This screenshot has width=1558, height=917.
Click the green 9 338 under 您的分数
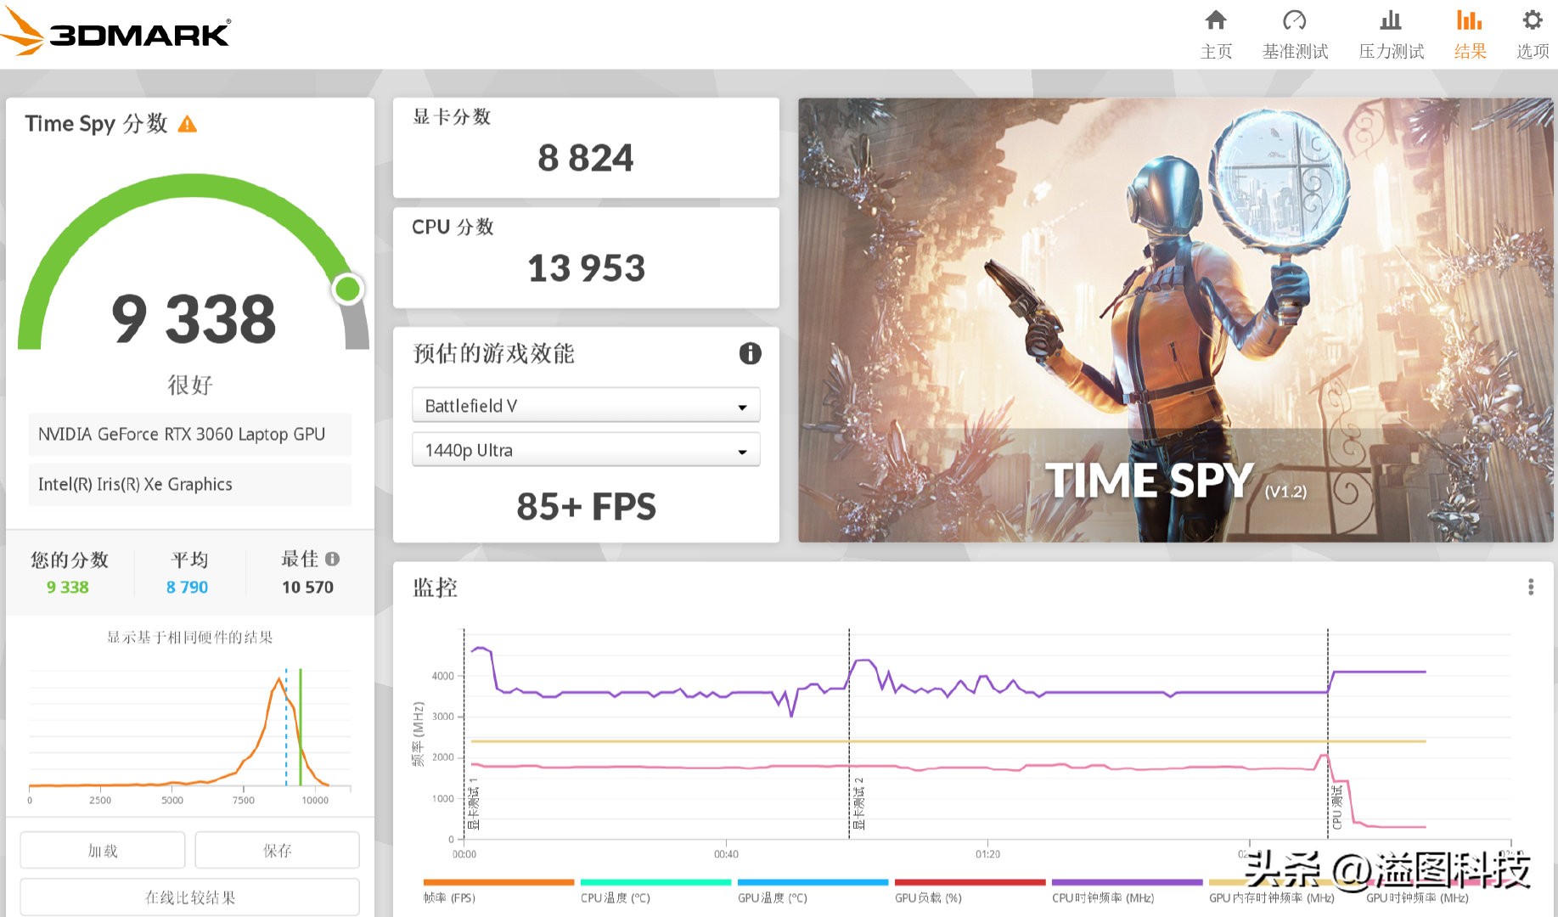68,588
